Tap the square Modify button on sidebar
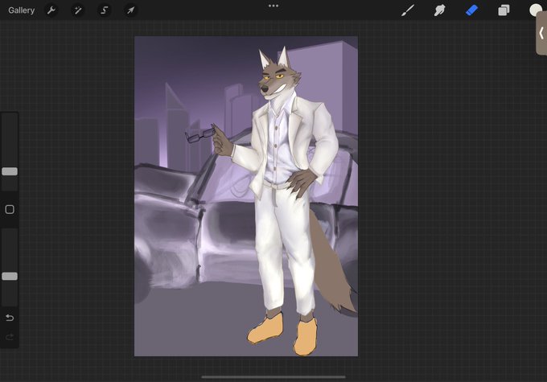Image resolution: width=547 pixels, height=382 pixels. pos(10,209)
